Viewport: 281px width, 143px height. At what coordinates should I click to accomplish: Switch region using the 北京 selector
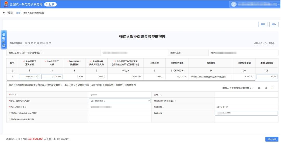click(50, 4)
